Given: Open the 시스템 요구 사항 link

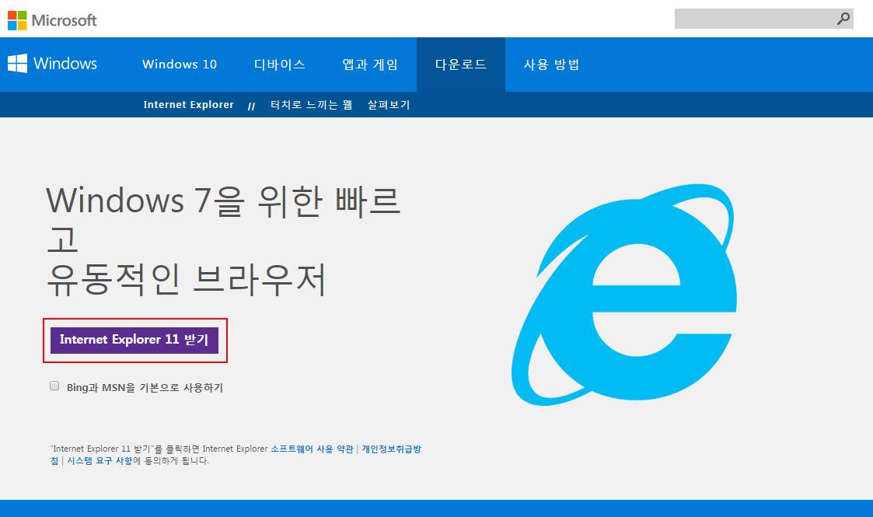Looking at the screenshot, I should pyautogui.click(x=100, y=461).
